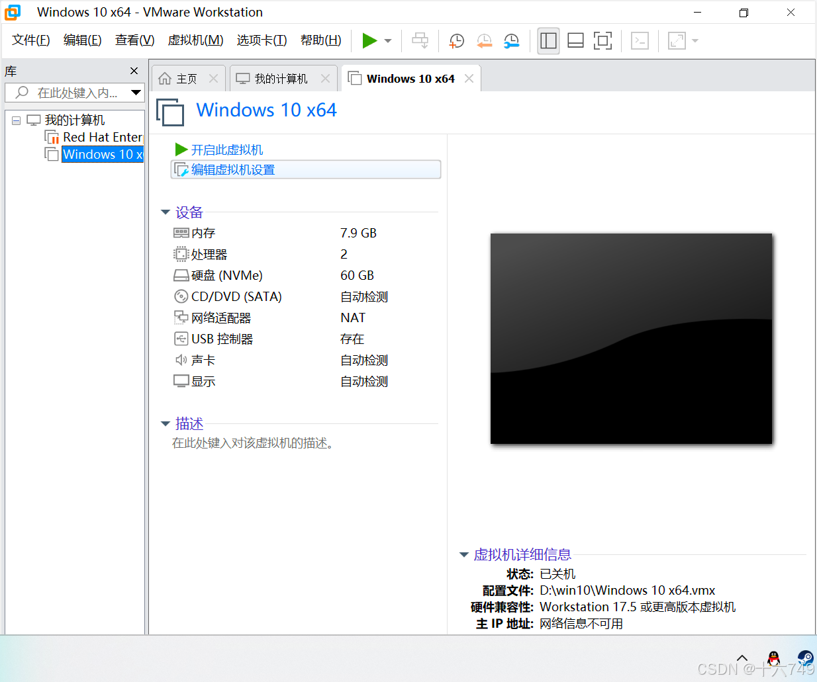Click the Workstation 17.5 compatibility text
This screenshot has width=817, height=682.
click(638, 607)
